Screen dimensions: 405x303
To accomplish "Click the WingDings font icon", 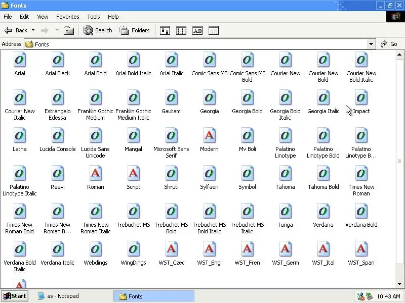I will [x=134, y=249].
